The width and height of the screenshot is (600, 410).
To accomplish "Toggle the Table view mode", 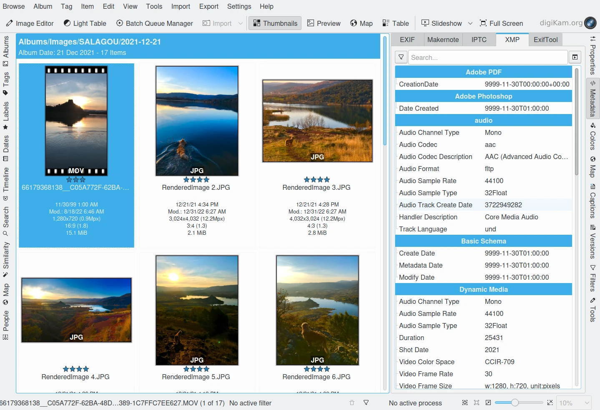I will click(x=396, y=23).
